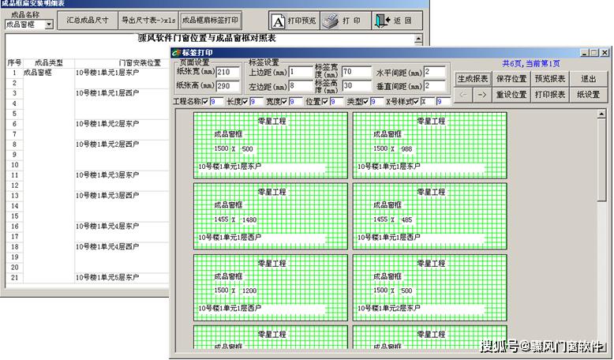
Task: Select 1500 X 500 label for 2层东户
Action: (x=430, y=288)
